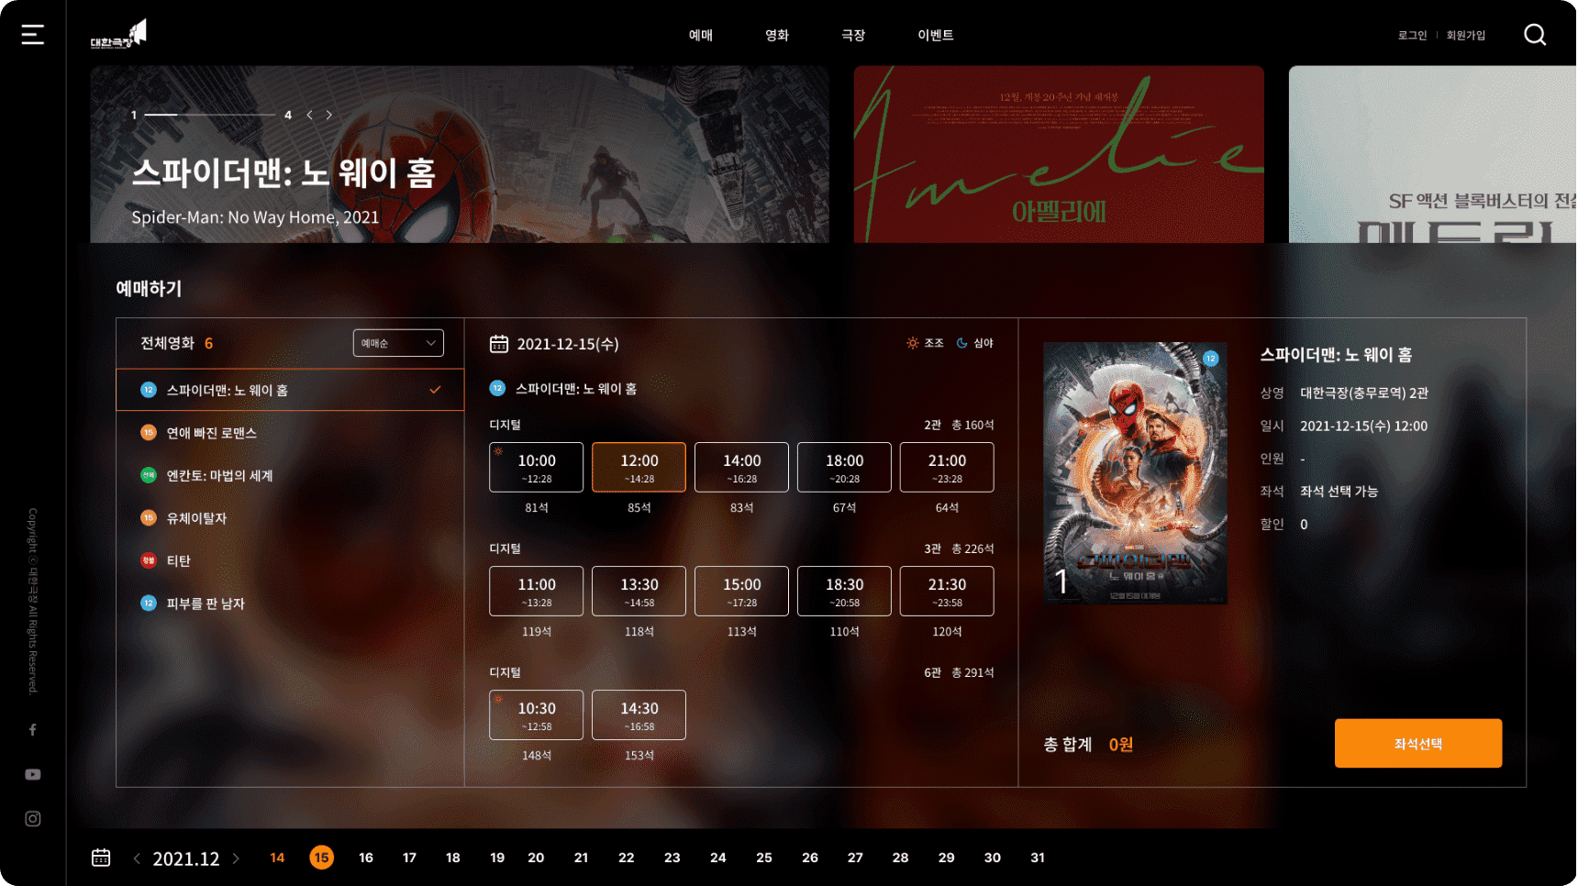Click 회원가입 link
Image resolution: width=1578 pixels, height=886 pixels.
tap(1466, 36)
